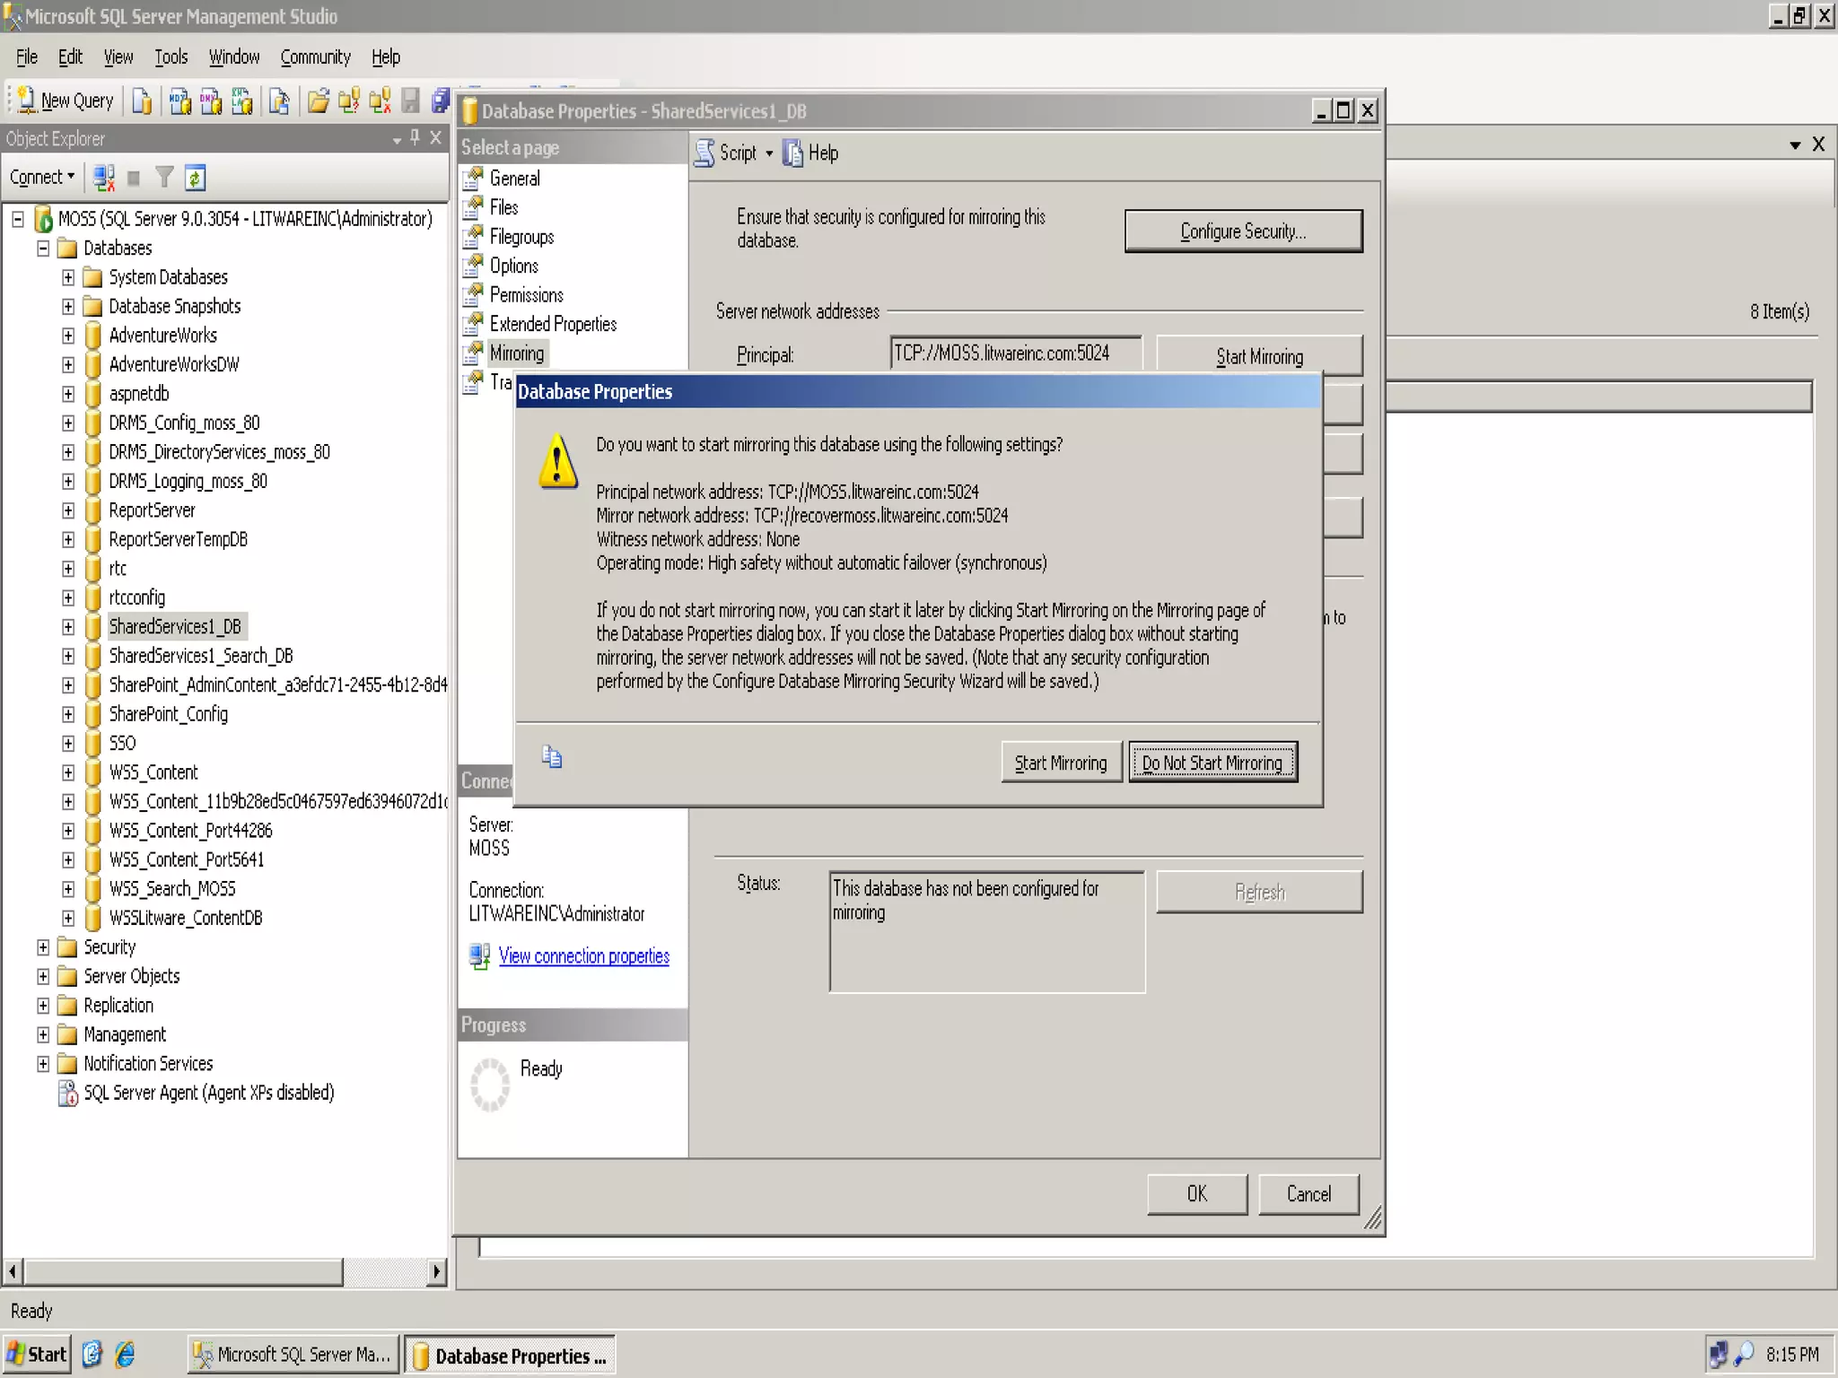Click the Open File folder icon
The width and height of the screenshot is (1838, 1378).
point(318,100)
